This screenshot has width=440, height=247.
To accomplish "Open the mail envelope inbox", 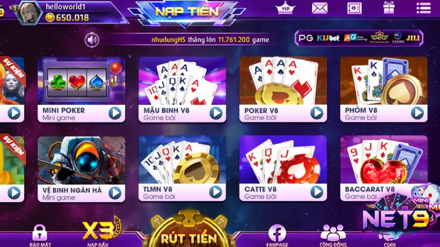I will coord(320,8).
